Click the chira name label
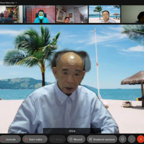The width and height of the screenshot is (144, 144). click(x=72, y=131)
